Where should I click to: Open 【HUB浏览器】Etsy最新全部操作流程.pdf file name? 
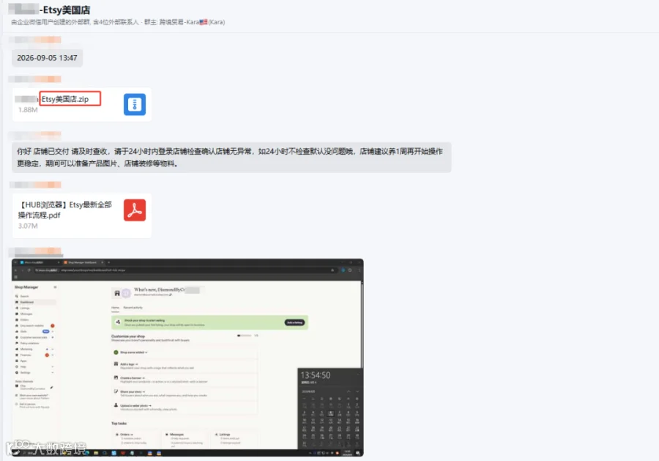point(65,210)
